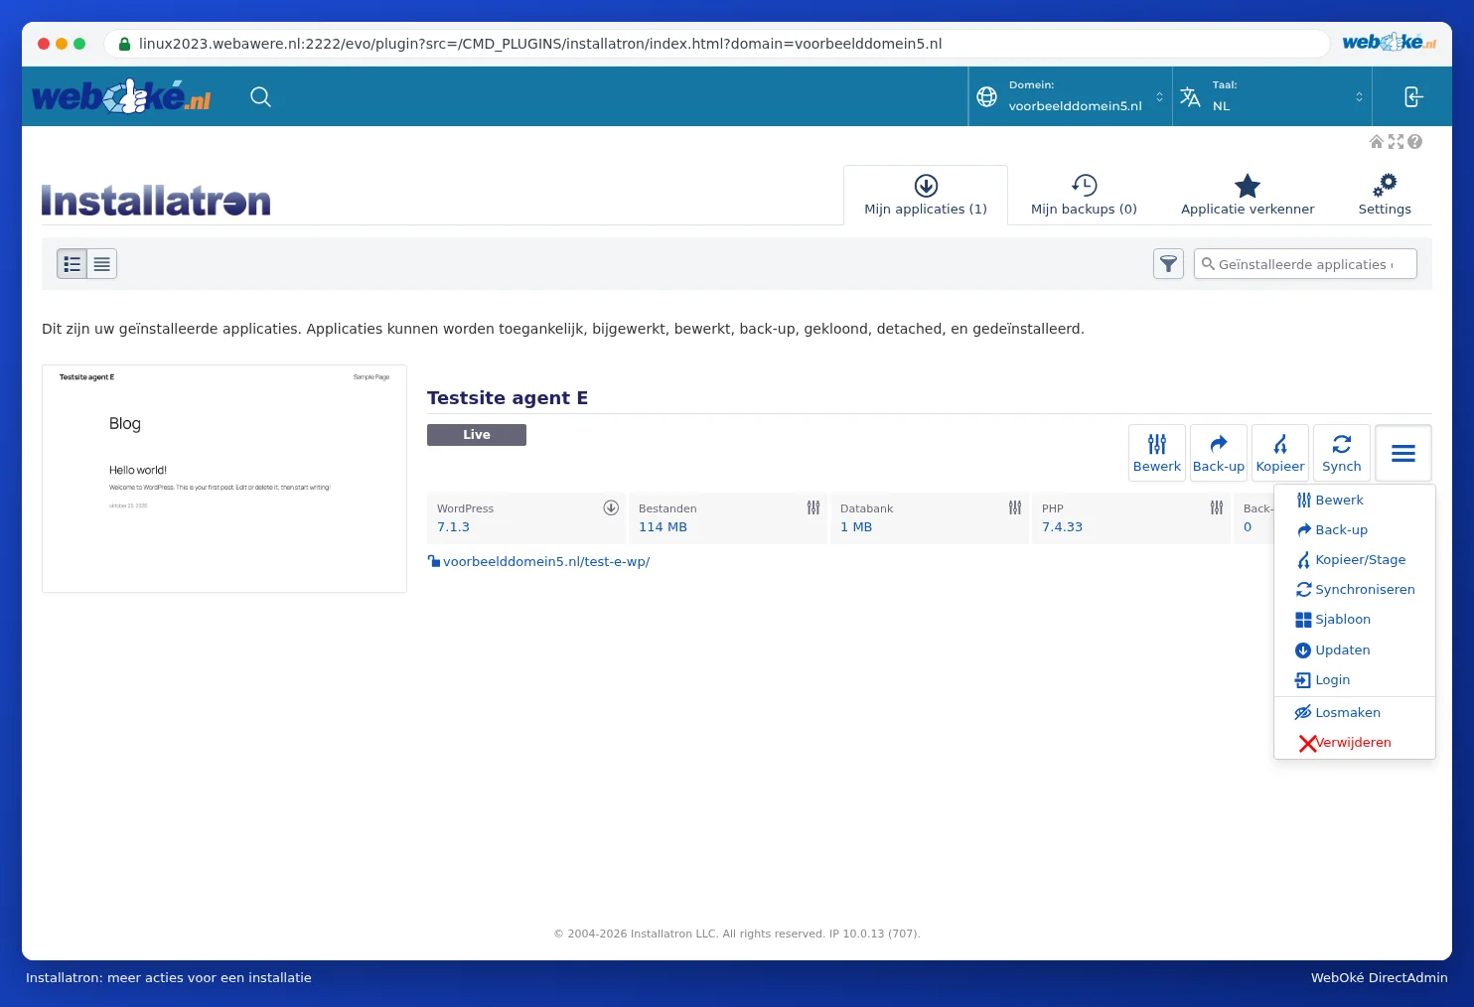Click the update arrow icon in the WordPress card
The image size is (1474, 1007).
tap(611, 507)
